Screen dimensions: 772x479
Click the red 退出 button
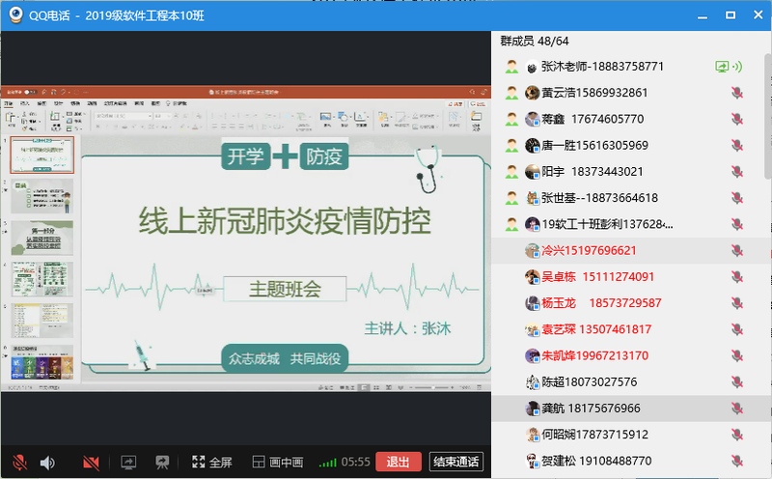click(x=399, y=462)
